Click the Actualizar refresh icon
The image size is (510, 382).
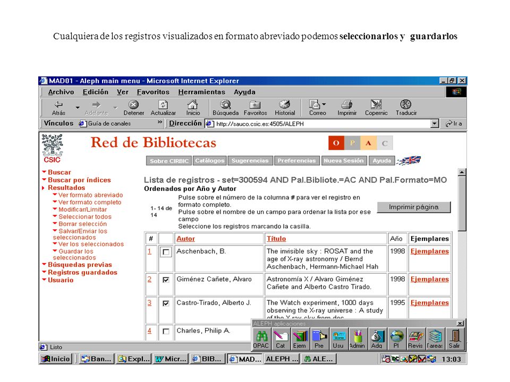pyautogui.click(x=163, y=105)
